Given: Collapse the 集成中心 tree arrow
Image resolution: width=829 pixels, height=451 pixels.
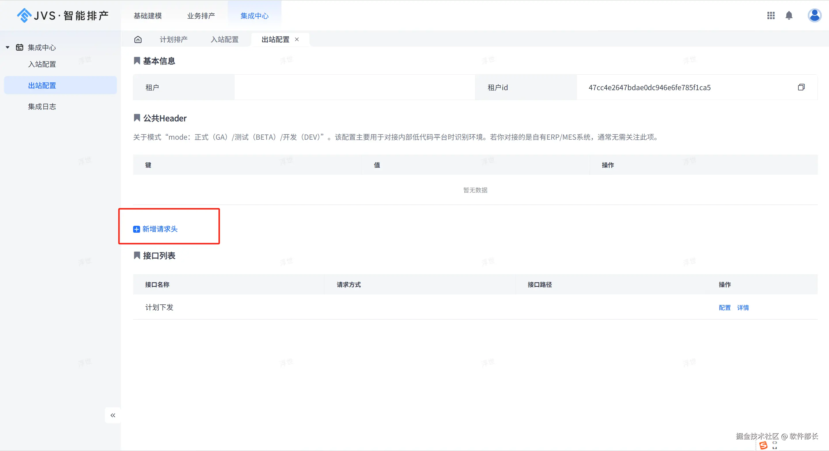Looking at the screenshot, I should click(8, 48).
